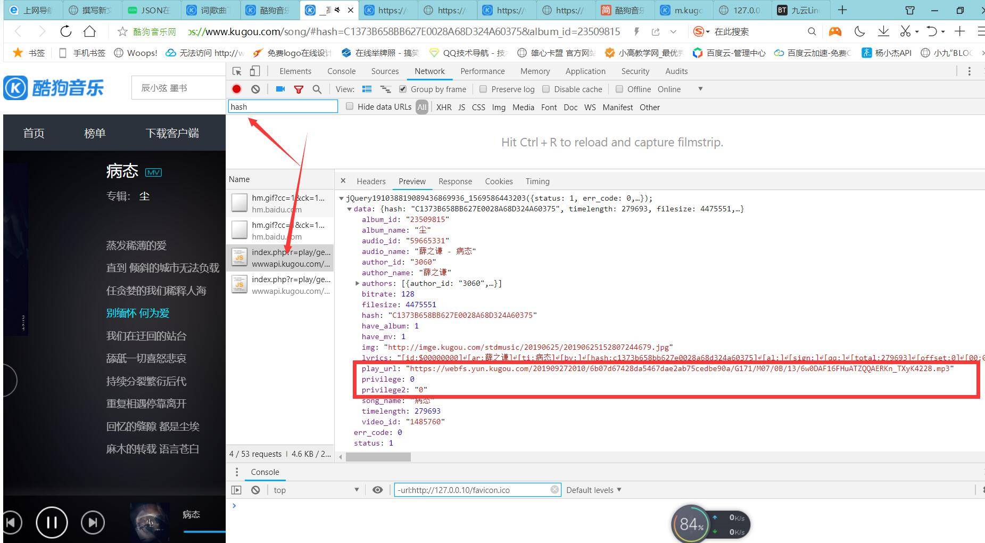Go to the previous song

tap(12, 523)
